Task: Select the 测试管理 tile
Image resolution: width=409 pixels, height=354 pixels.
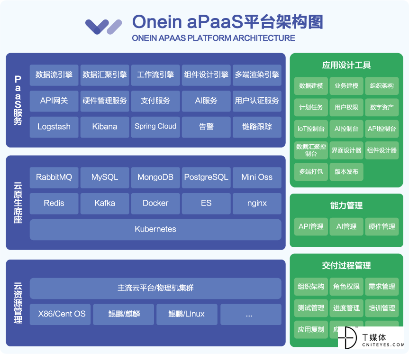Action: pos(311,308)
